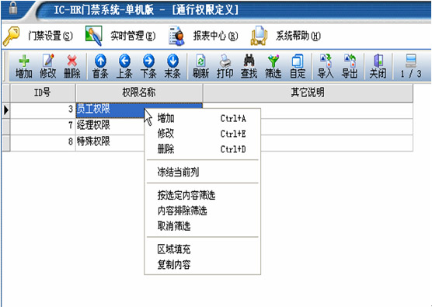Select 按选定内容筛选 in context menu
This screenshot has width=432, height=307.
pyautogui.click(x=202, y=195)
